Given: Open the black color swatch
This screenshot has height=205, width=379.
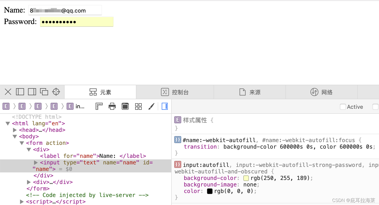Looking at the screenshot, I should (x=210, y=191).
